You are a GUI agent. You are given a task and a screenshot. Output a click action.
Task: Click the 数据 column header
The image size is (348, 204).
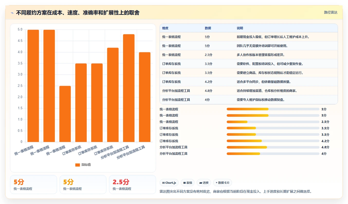coord(208,28)
